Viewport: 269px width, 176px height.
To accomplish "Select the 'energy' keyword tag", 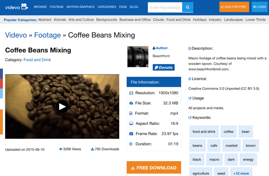I will [248, 159].
